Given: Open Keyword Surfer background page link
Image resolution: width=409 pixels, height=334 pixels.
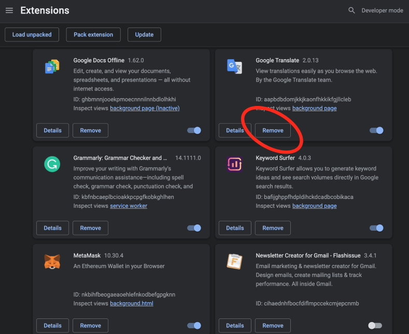Looking at the screenshot, I should (x=314, y=206).
